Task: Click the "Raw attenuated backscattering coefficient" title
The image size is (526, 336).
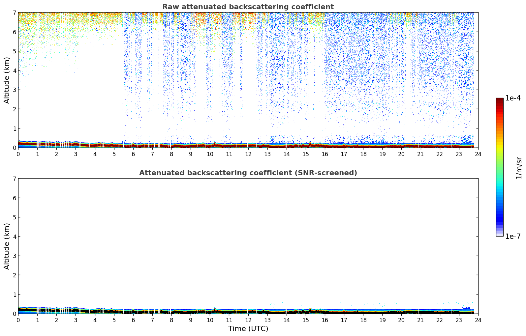Action: (x=248, y=7)
